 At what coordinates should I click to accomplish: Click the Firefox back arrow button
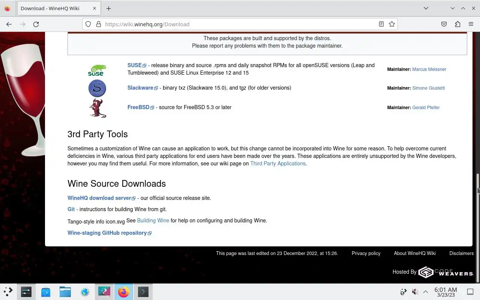click(x=9, y=24)
